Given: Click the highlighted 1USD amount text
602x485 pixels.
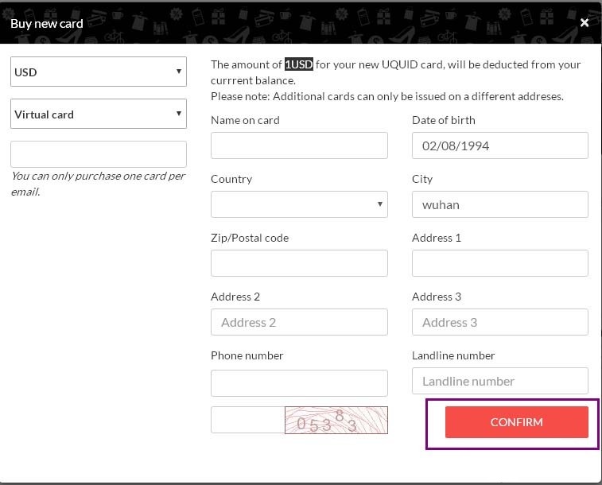Looking at the screenshot, I should (x=299, y=64).
